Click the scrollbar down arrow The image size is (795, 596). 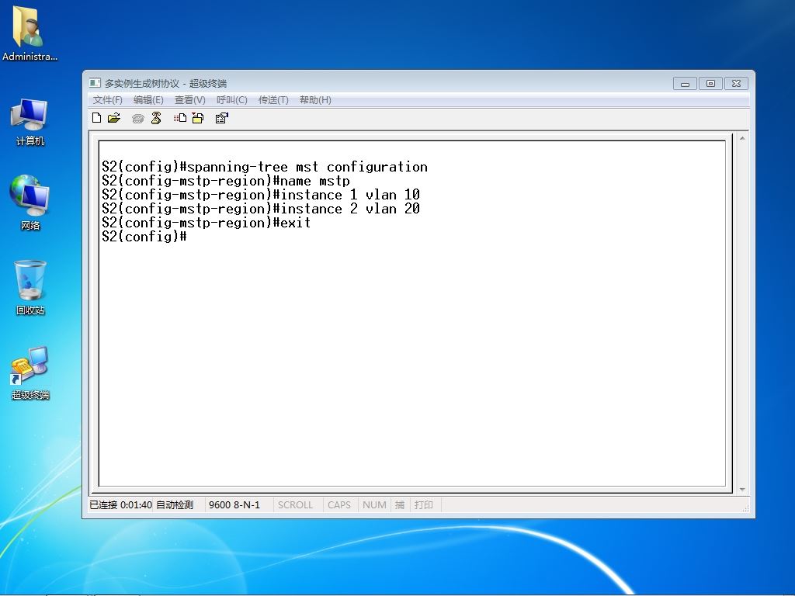[741, 489]
